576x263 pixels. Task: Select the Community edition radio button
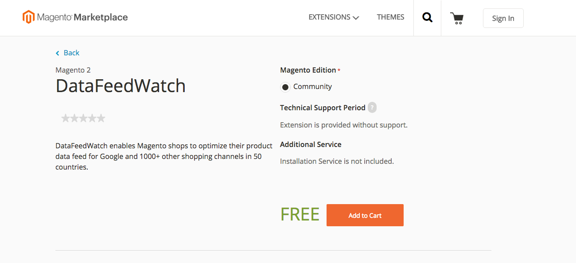pos(285,87)
